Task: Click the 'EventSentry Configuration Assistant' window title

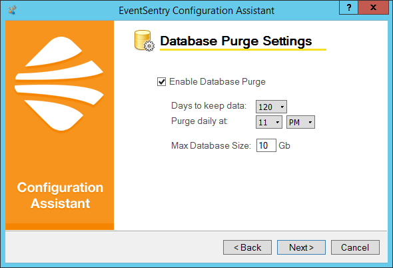Action: [x=196, y=11]
